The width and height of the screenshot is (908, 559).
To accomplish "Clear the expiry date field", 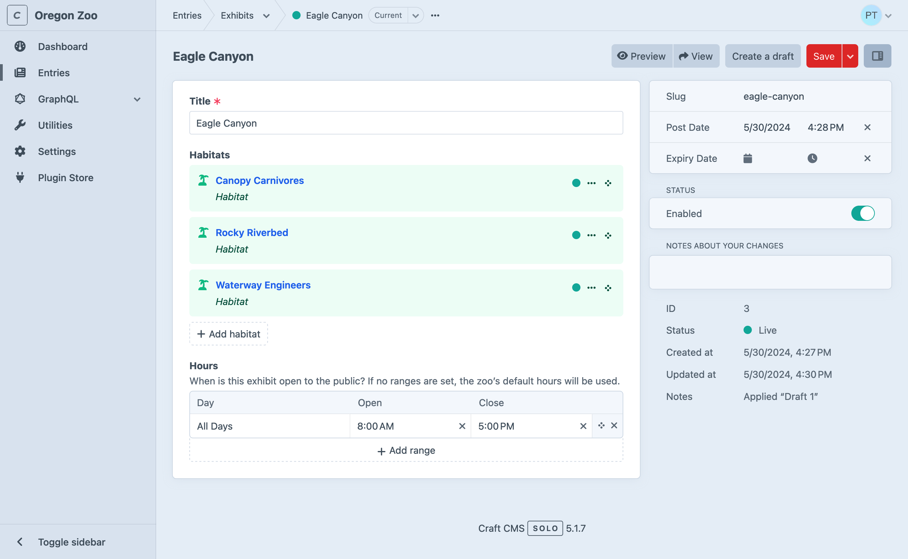I will 868,158.
